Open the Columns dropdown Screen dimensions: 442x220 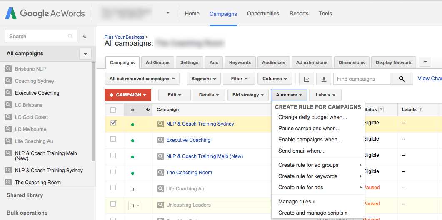tap(275, 79)
